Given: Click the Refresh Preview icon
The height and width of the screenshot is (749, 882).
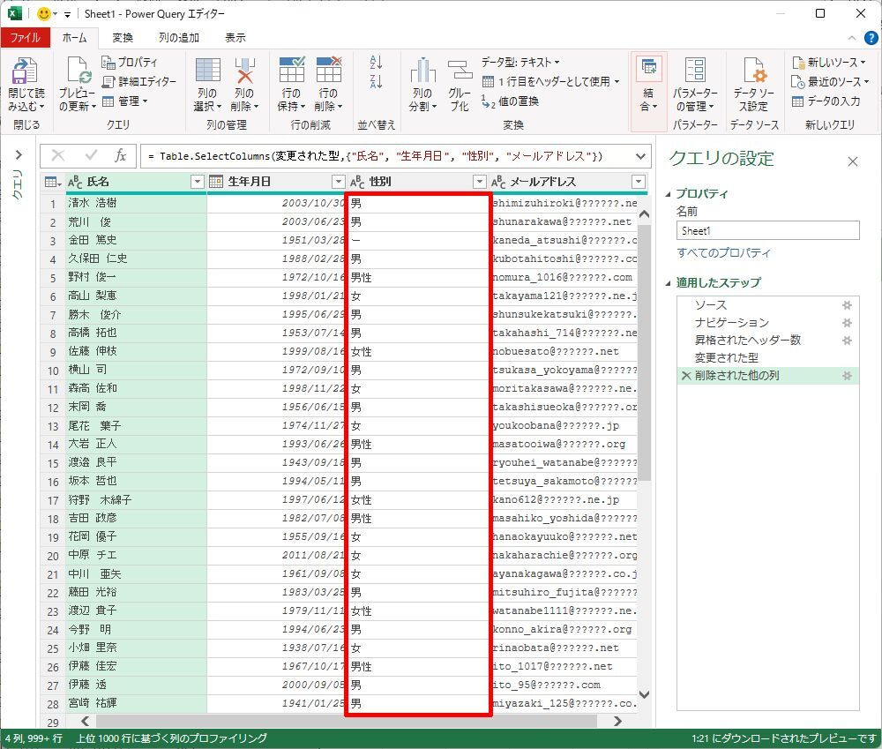Looking at the screenshot, I should pos(77,72).
